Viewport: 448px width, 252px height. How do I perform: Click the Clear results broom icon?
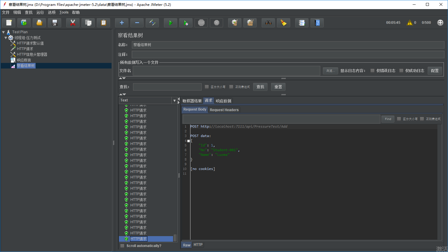pyautogui.click(x=235, y=23)
